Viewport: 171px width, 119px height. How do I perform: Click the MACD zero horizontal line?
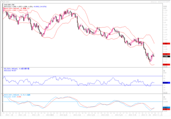(82, 102)
